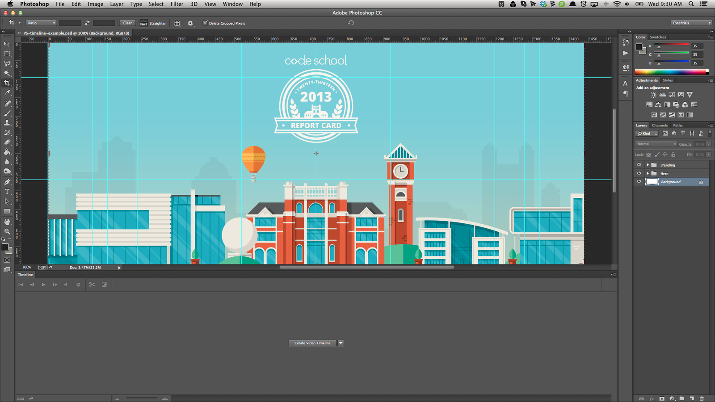
Task: Open the Filter menu
Action: (177, 4)
